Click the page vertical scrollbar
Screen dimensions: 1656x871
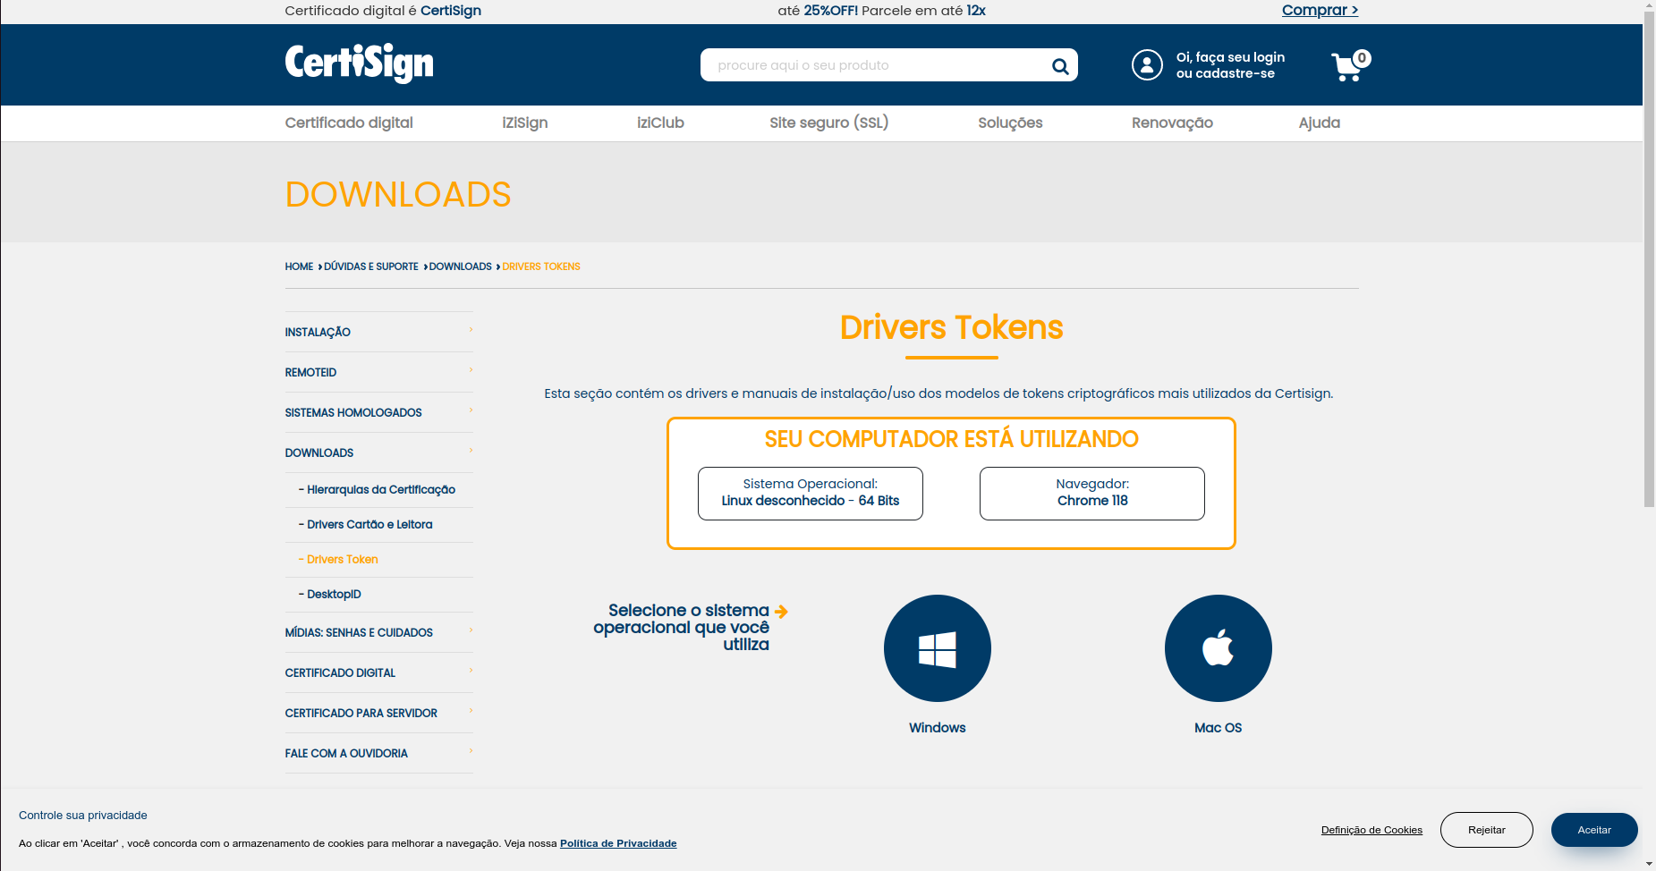pos(1649,260)
